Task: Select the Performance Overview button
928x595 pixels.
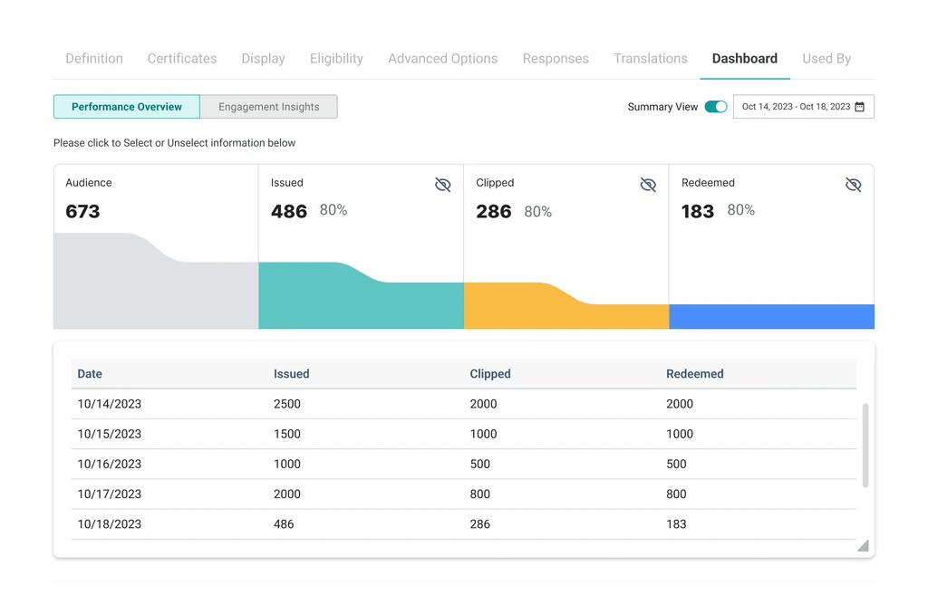Action: 127,107
